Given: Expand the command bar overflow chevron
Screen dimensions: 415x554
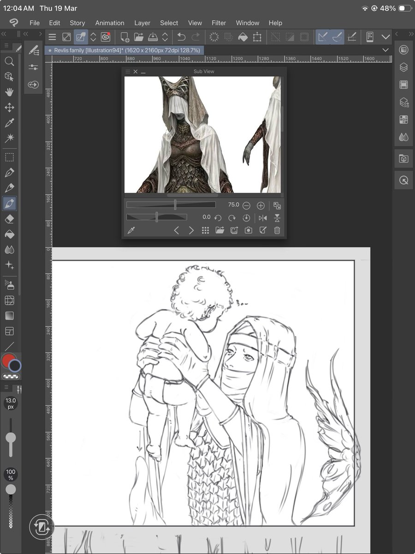Looking at the screenshot, I should (385, 37).
